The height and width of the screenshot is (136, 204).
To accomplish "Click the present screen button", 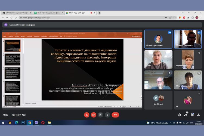I will click(100, 115).
